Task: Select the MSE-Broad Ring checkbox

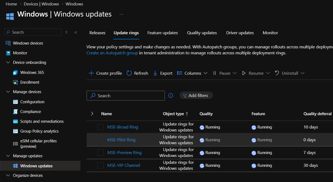Action: coord(100,127)
